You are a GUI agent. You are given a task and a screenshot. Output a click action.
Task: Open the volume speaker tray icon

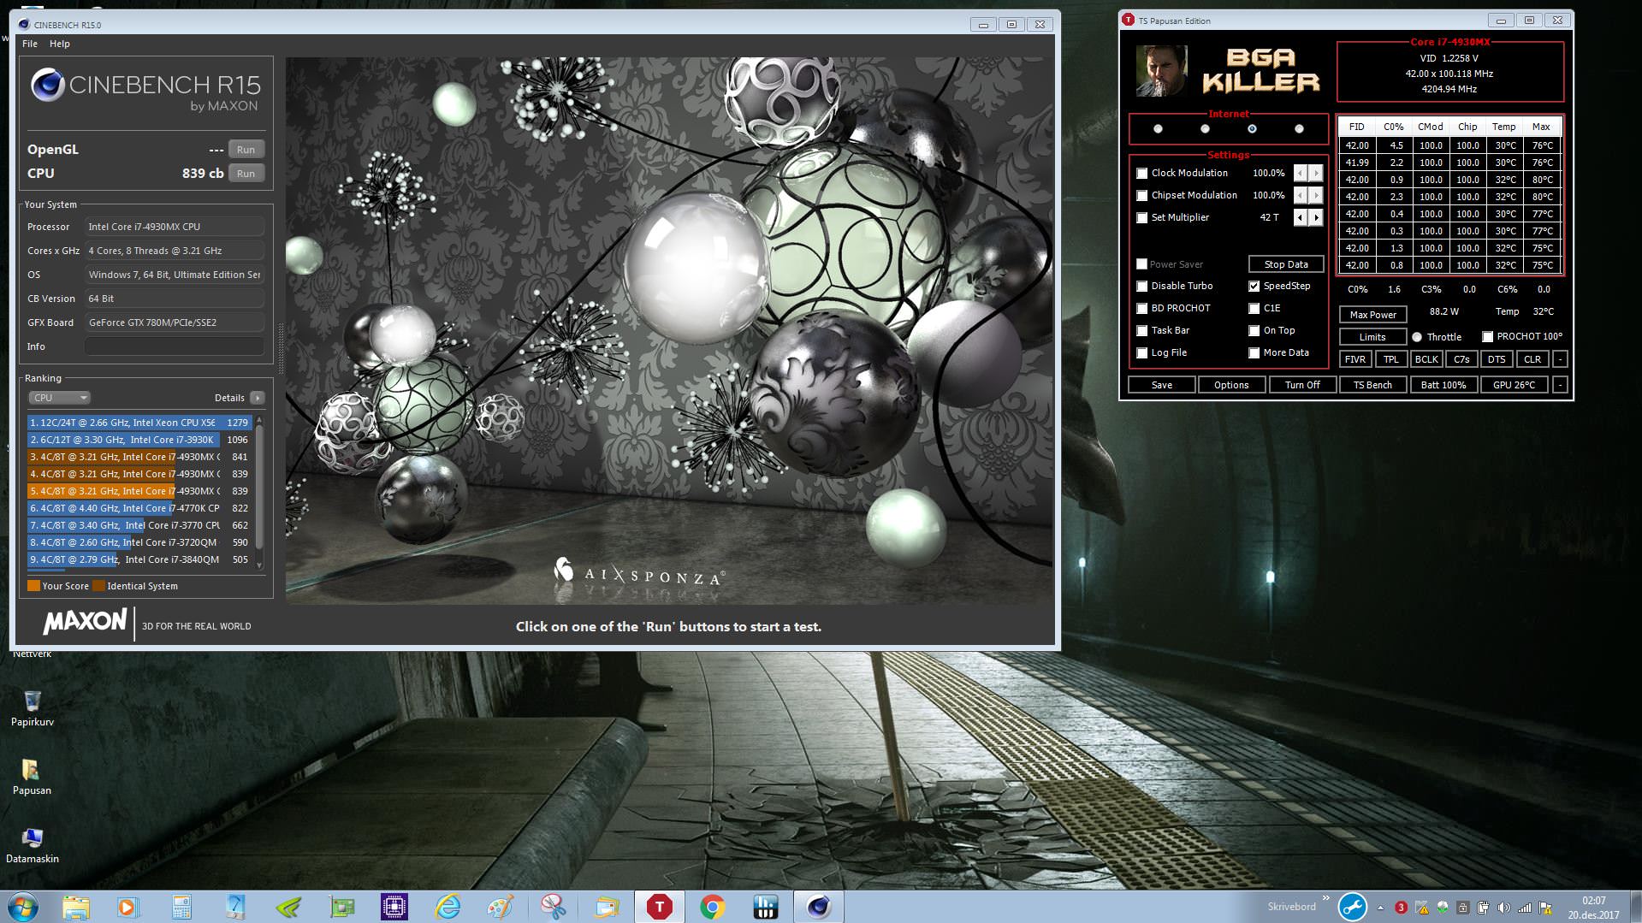(x=1504, y=908)
